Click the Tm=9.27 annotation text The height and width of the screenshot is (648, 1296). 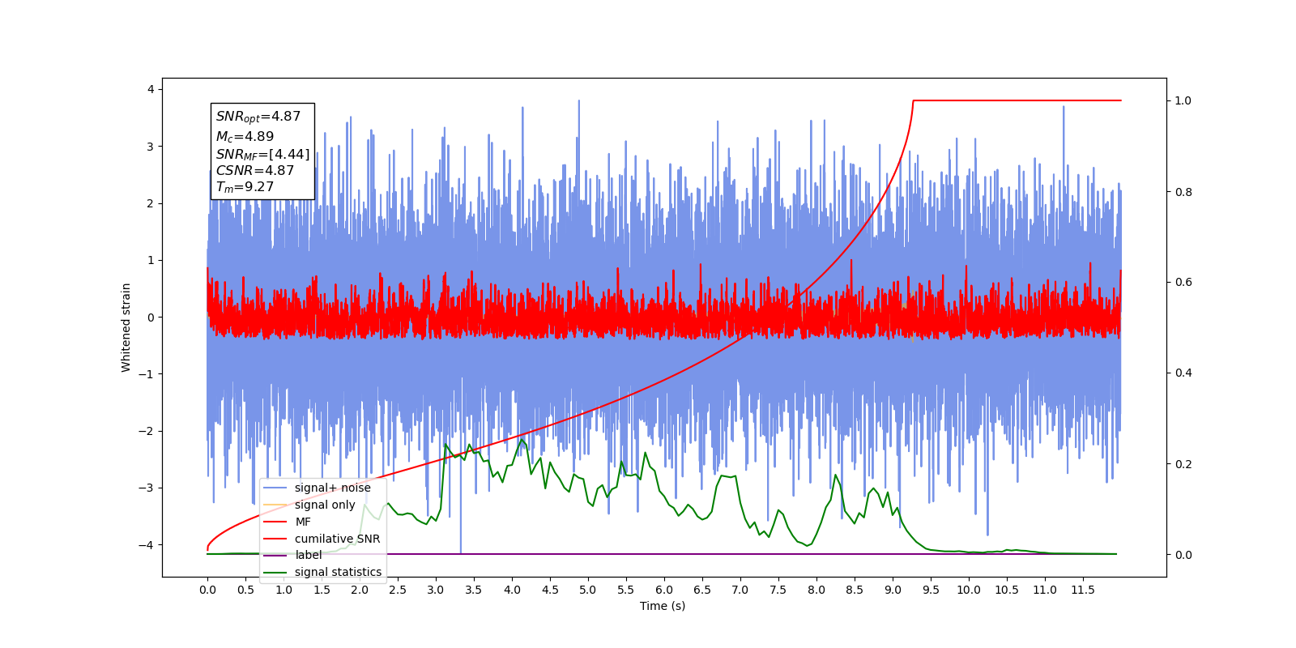pyautogui.click(x=245, y=187)
